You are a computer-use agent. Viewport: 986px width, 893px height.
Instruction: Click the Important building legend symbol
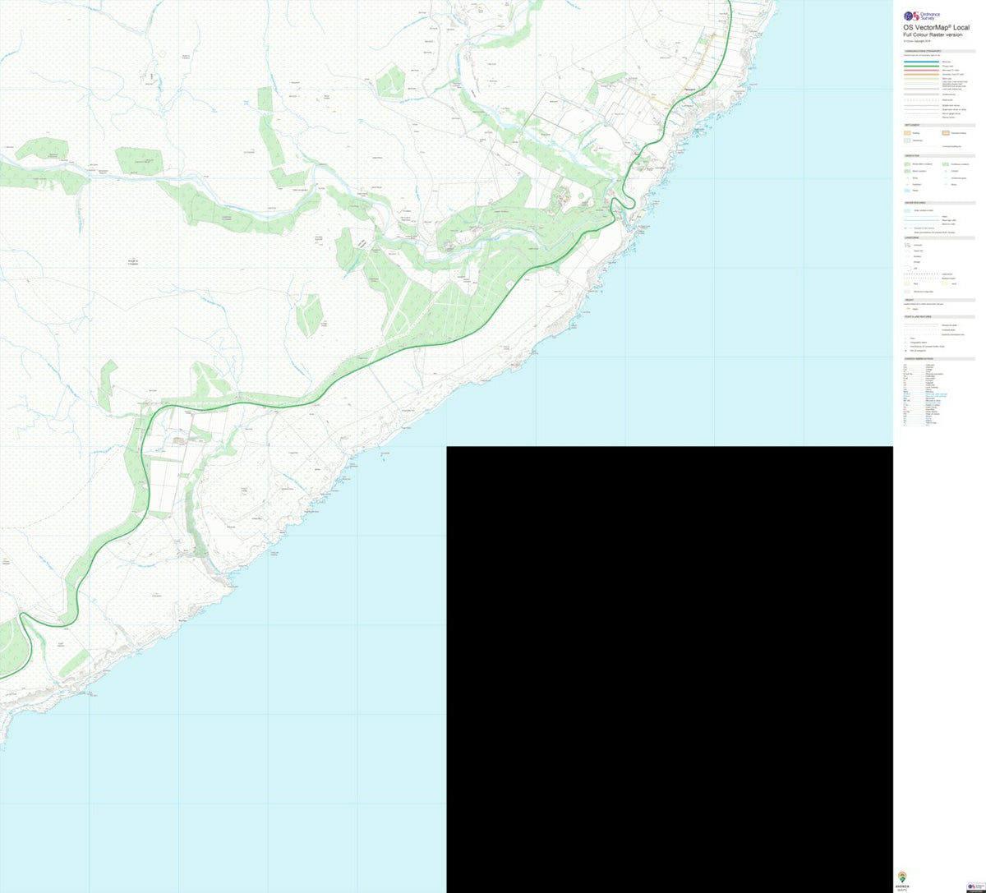pos(946,133)
